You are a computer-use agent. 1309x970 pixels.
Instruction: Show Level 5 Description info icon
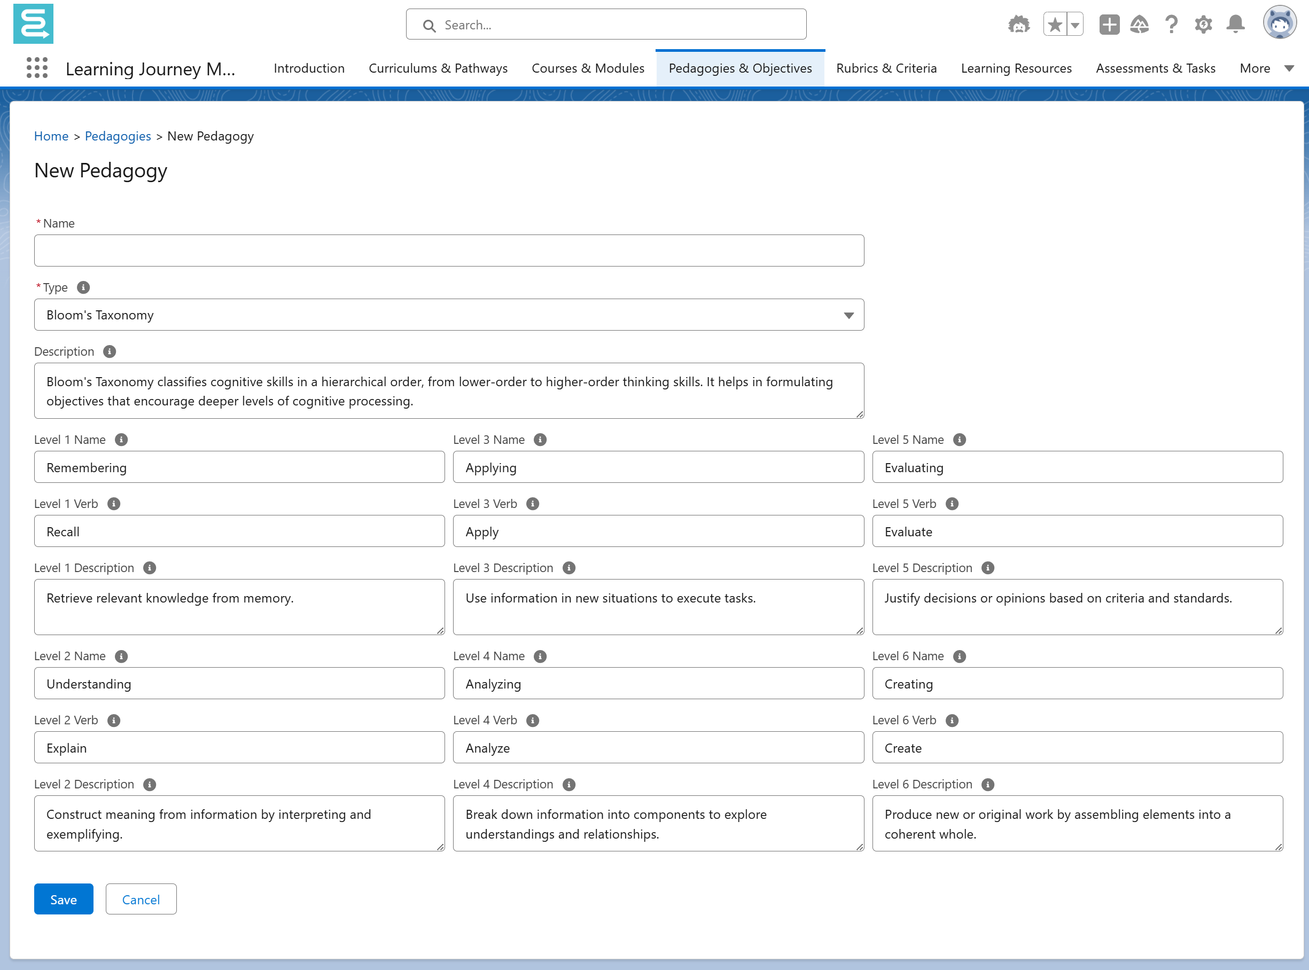(988, 568)
